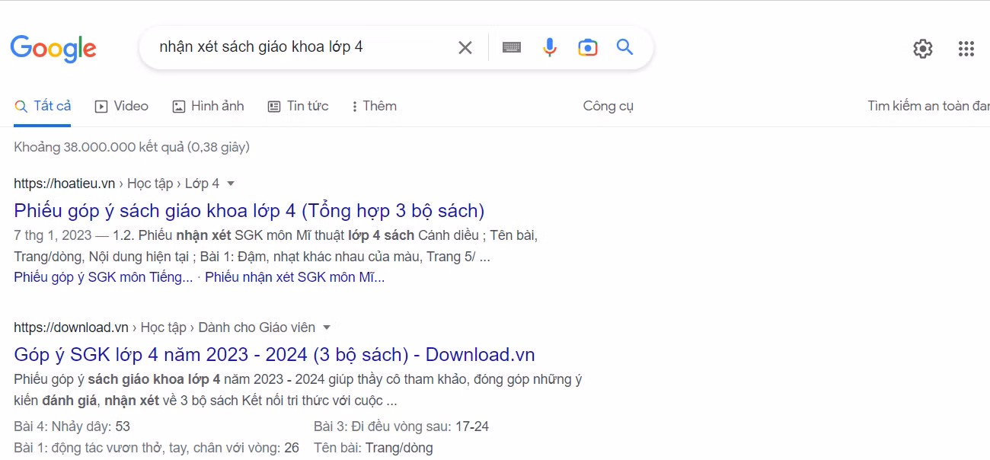Open the Google apps grid
This screenshot has width=990, height=460.
pos(966,49)
